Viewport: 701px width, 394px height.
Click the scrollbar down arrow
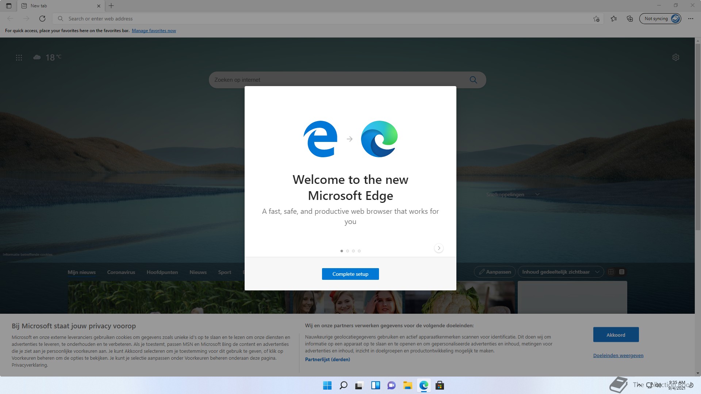coord(698,373)
